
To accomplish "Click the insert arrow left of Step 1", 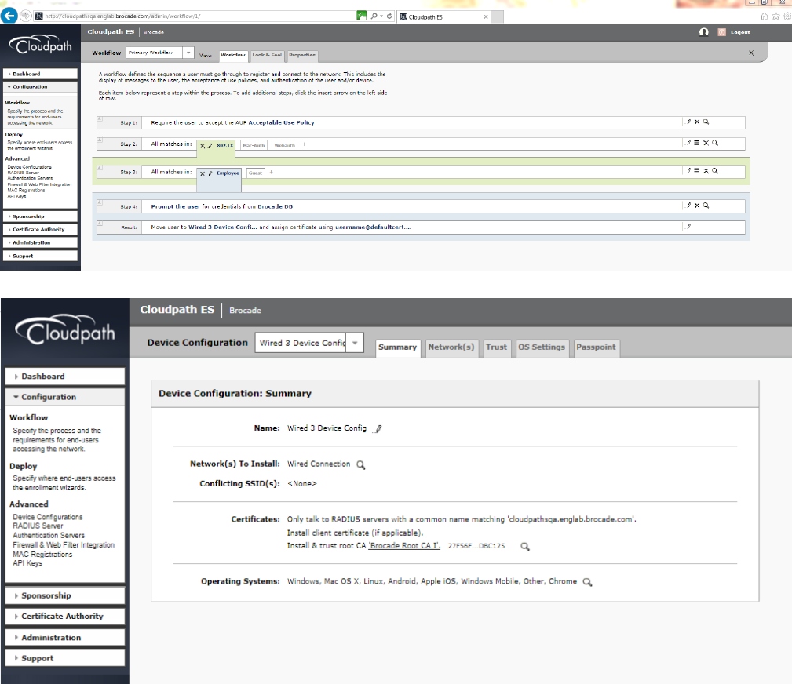I will (100, 119).
